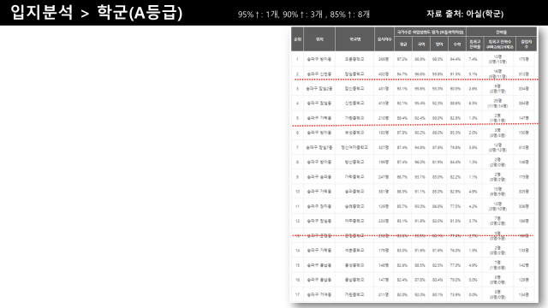Click the 94.7% average cell in row 2

point(402,74)
